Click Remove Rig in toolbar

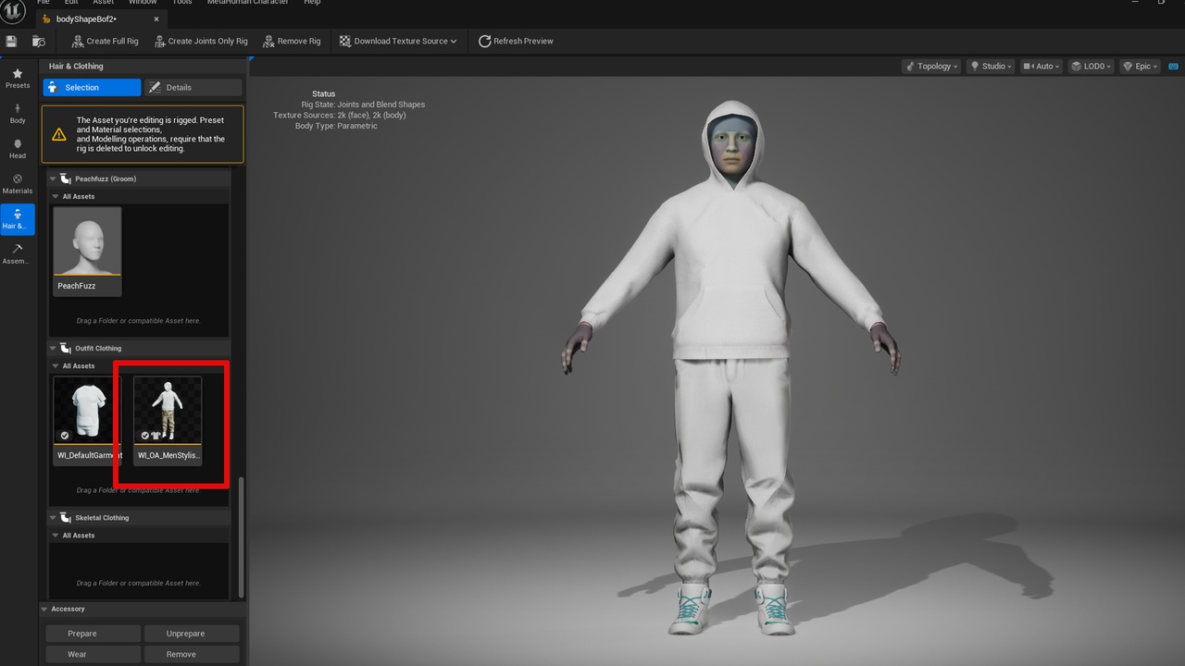tap(292, 41)
